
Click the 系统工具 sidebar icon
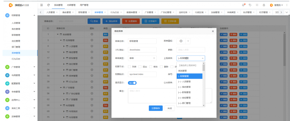pos(7,108)
